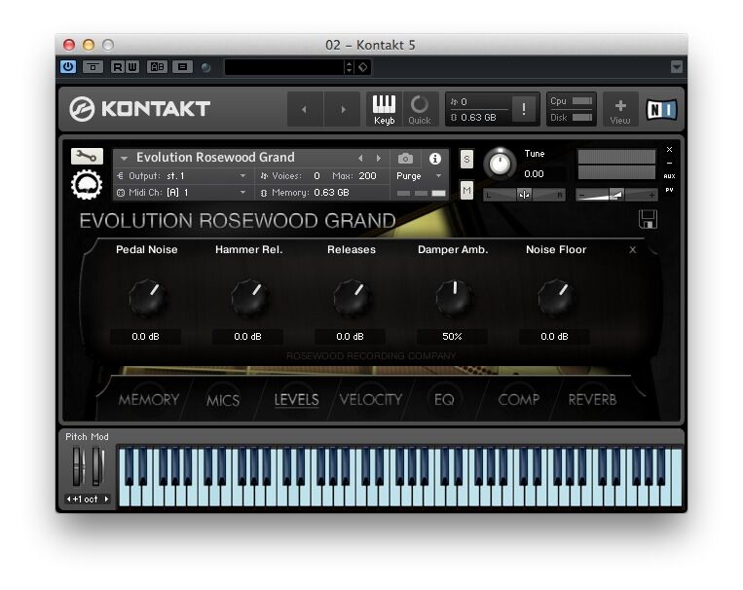Click the Rosewood gear-brain instrument logo
The height and width of the screenshot is (590, 743).
(87, 184)
